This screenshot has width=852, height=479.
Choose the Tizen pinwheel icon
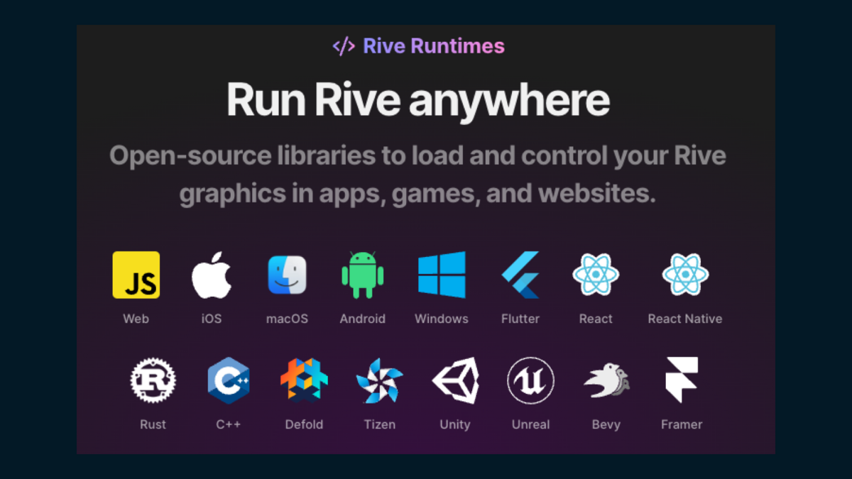pyautogui.click(x=379, y=380)
